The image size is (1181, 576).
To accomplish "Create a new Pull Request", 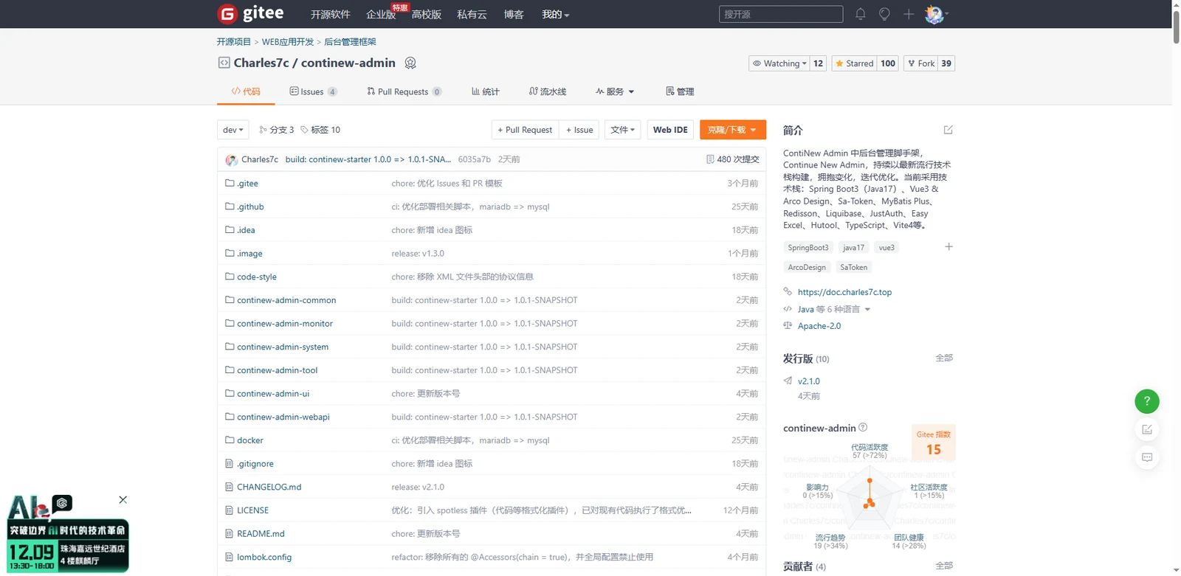I will (525, 130).
